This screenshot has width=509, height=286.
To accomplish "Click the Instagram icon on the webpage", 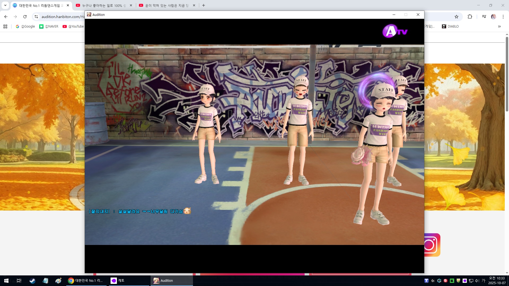I will pyautogui.click(x=432, y=245).
